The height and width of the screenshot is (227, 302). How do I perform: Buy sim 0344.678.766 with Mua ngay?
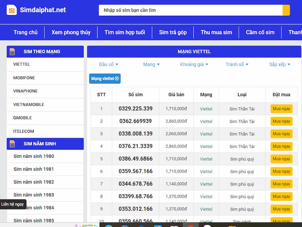click(281, 184)
